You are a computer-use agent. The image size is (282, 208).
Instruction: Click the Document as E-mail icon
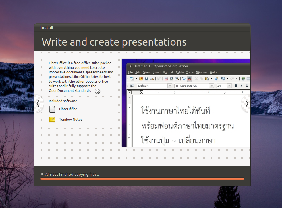(x=152, y=79)
